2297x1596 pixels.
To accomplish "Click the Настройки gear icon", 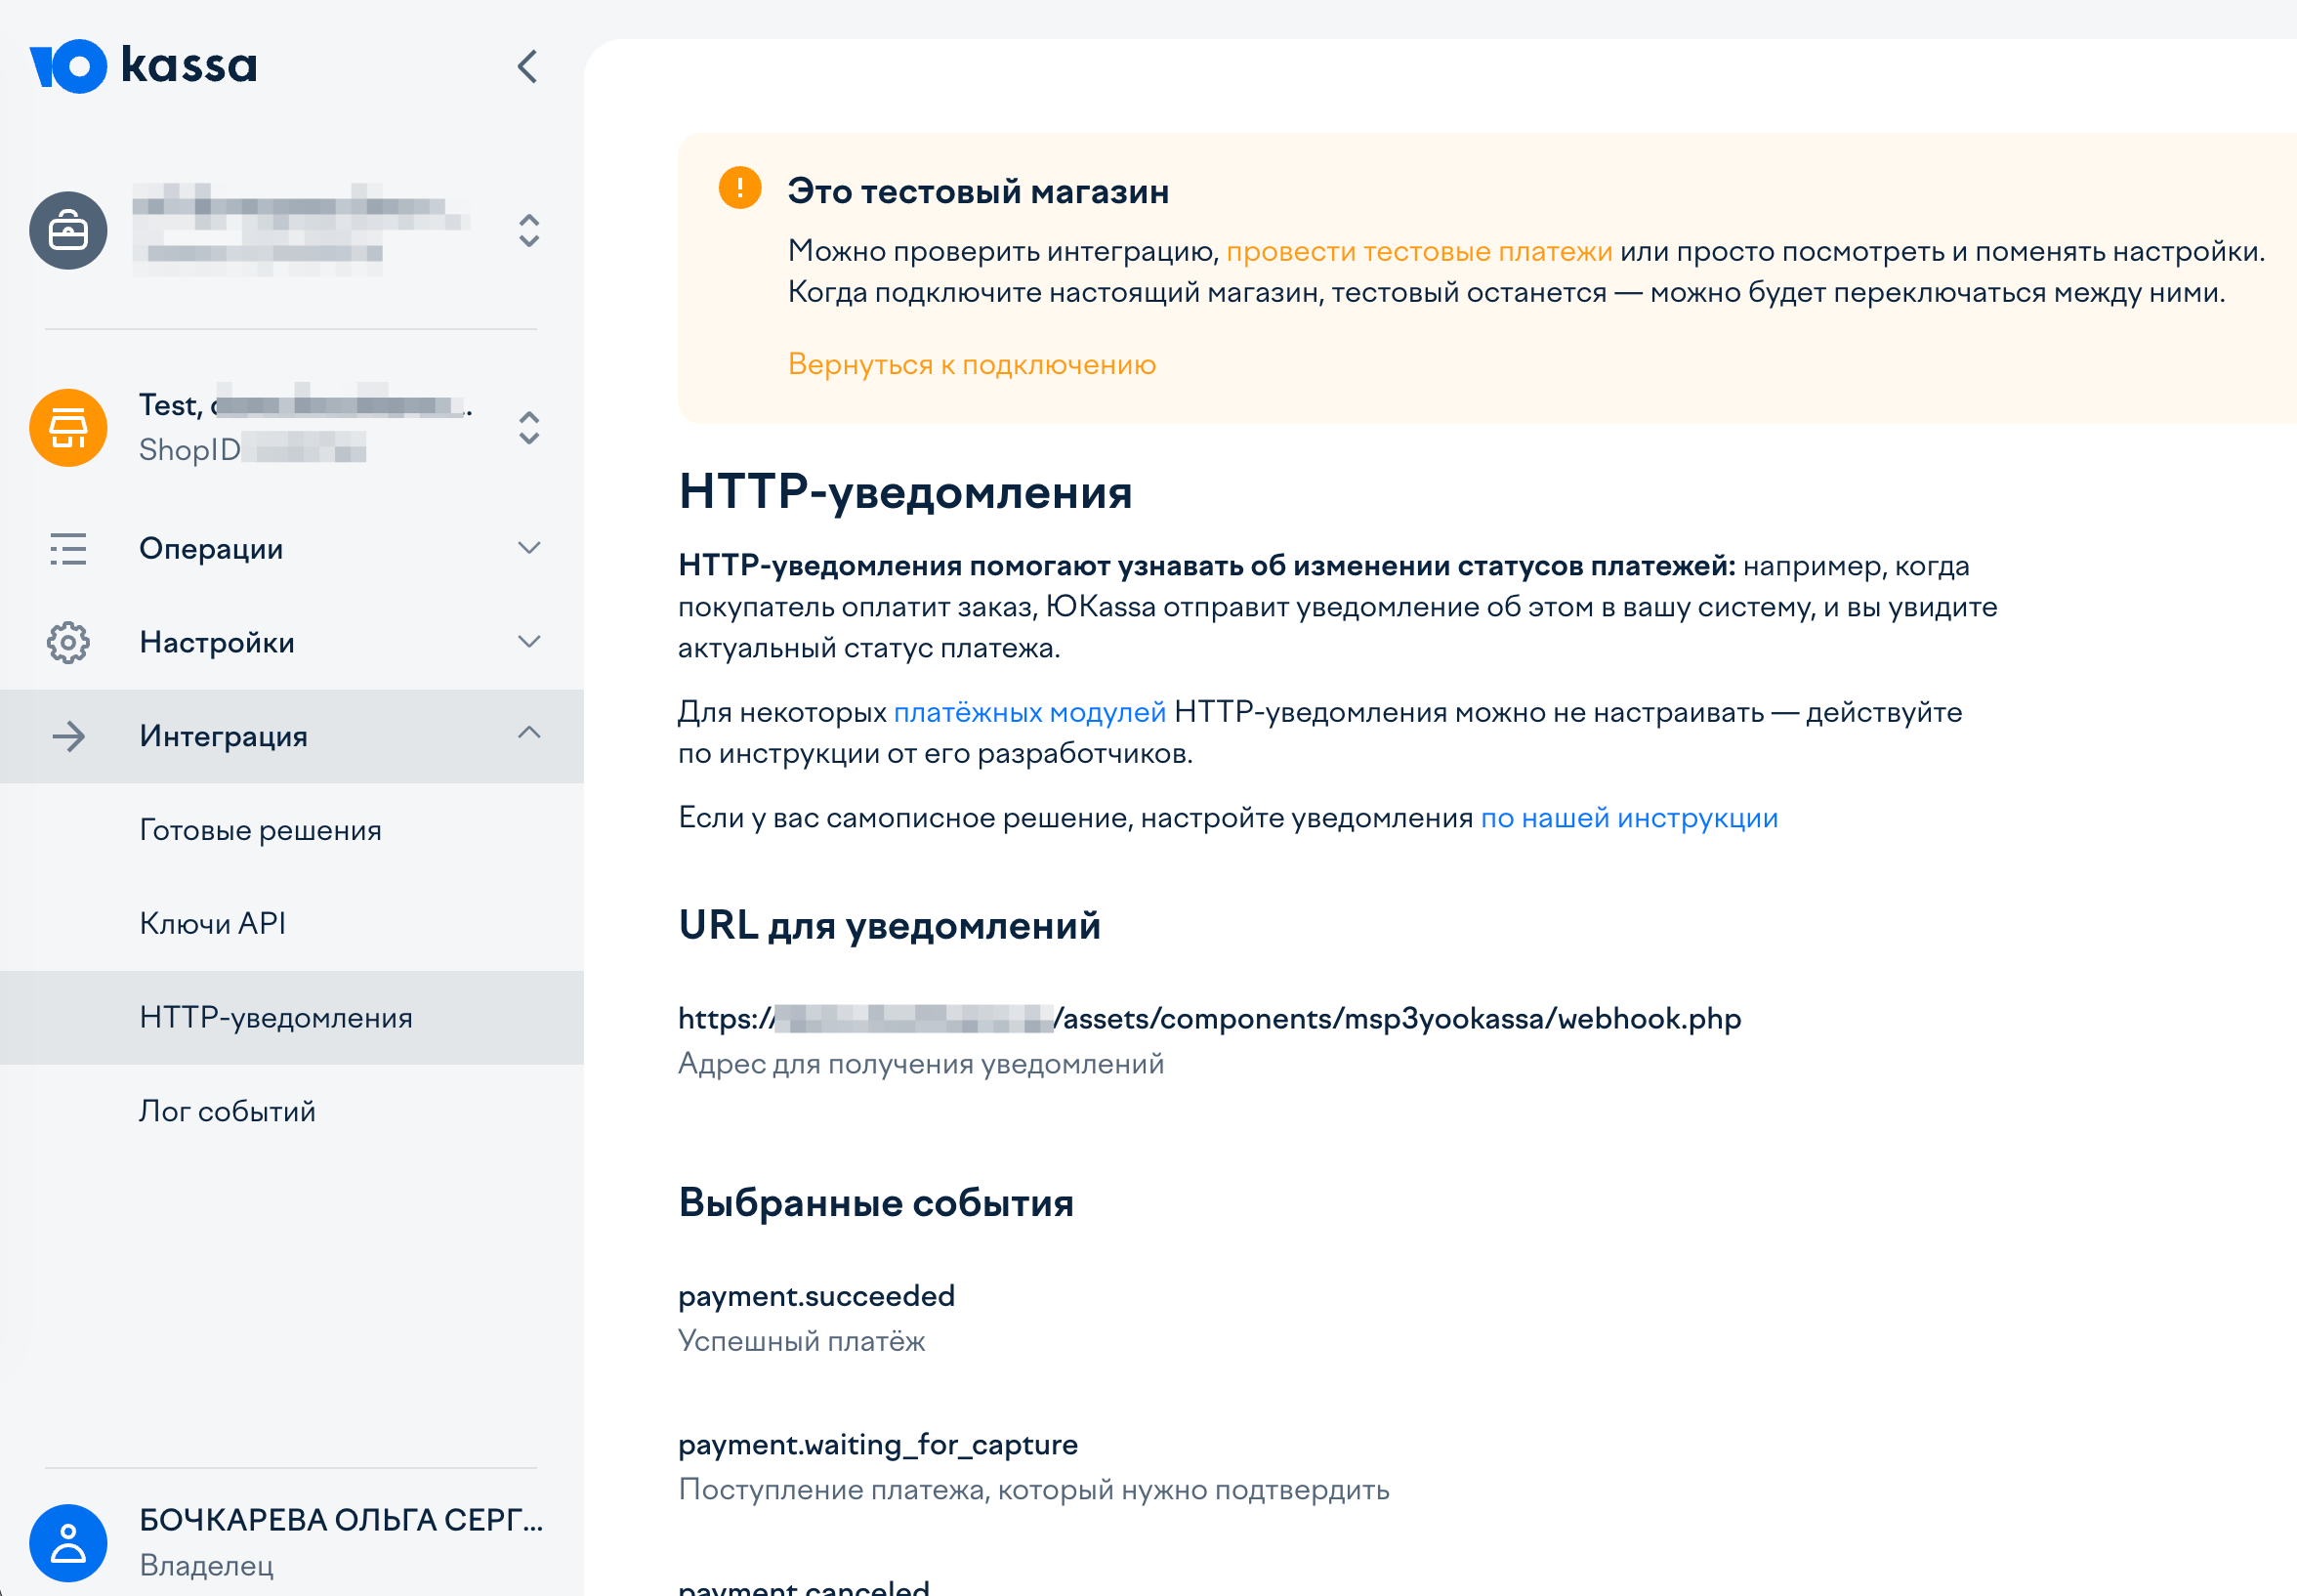I will (x=68, y=642).
